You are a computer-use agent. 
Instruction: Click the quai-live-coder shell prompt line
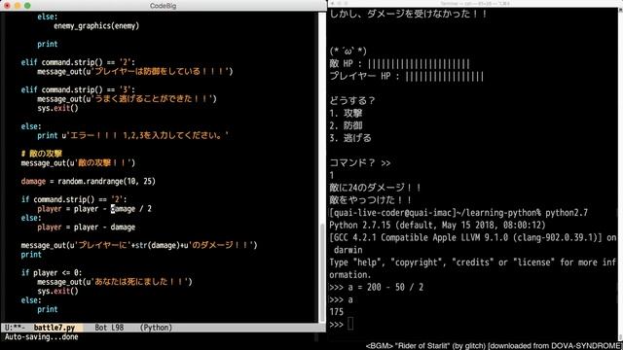(458, 212)
